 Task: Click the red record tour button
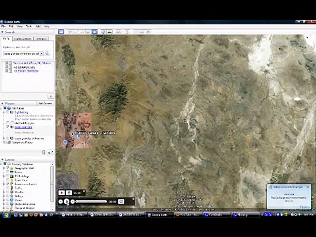click(62, 193)
